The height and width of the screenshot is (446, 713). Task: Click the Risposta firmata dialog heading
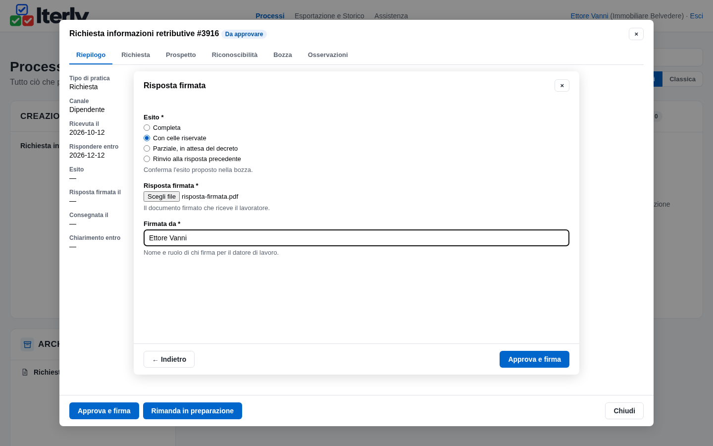[175, 86]
